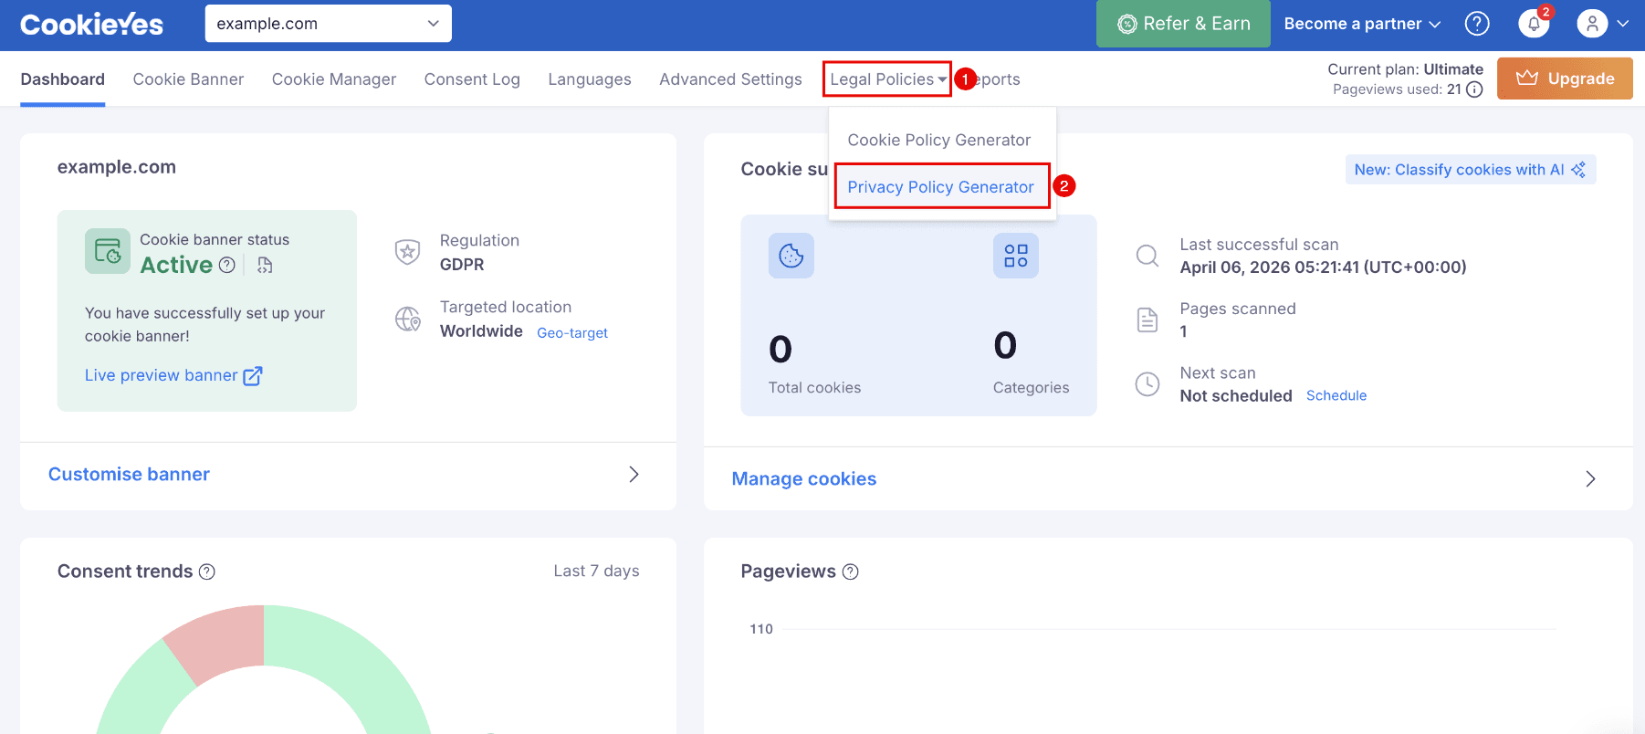Click New: Classify cookies with AI badge
Image resolution: width=1645 pixels, height=734 pixels.
pyautogui.click(x=1471, y=169)
